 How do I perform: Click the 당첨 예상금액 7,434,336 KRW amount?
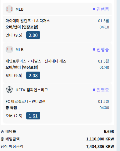point(100,147)
